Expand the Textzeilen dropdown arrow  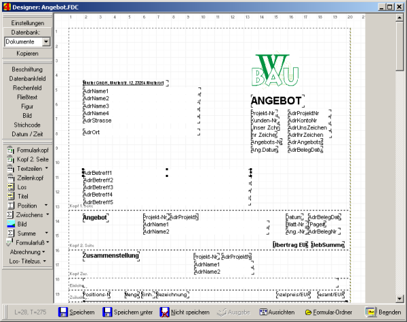pyautogui.click(x=45, y=168)
